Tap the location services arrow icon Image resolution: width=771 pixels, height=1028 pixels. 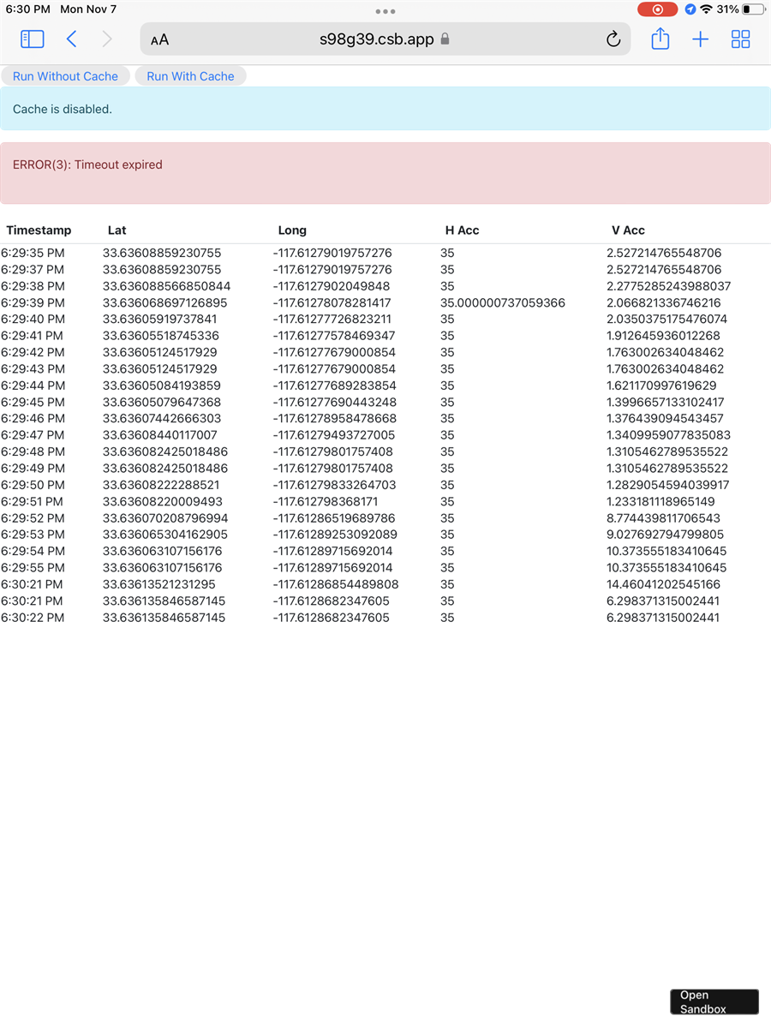coord(690,9)
